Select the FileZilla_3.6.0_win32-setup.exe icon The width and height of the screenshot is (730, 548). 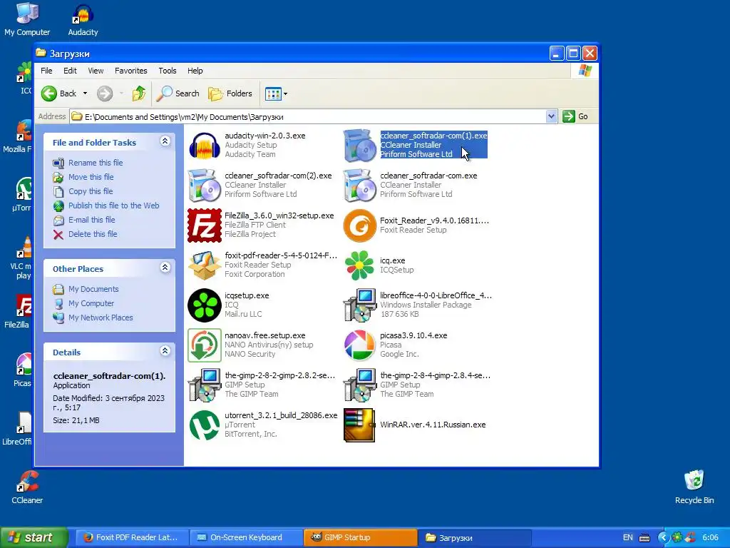(x=205, y=225)
